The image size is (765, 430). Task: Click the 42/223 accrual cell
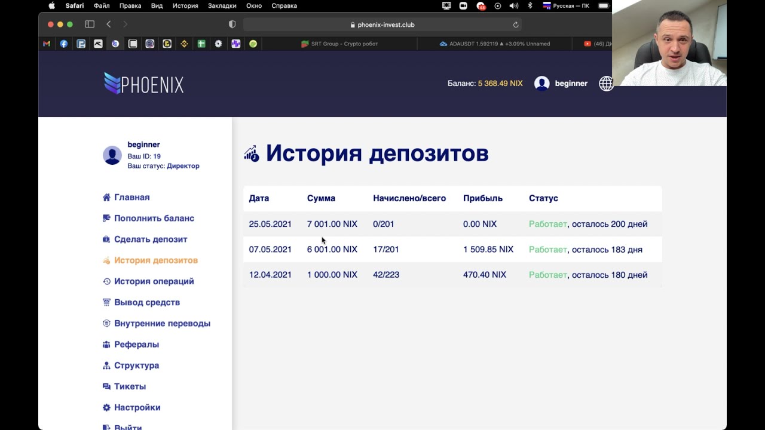click(x=386, y=275)
